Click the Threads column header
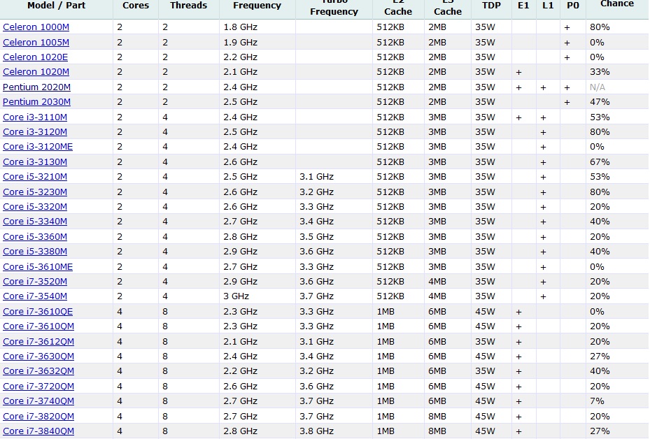The image size is (664, 439). [188, 6]
